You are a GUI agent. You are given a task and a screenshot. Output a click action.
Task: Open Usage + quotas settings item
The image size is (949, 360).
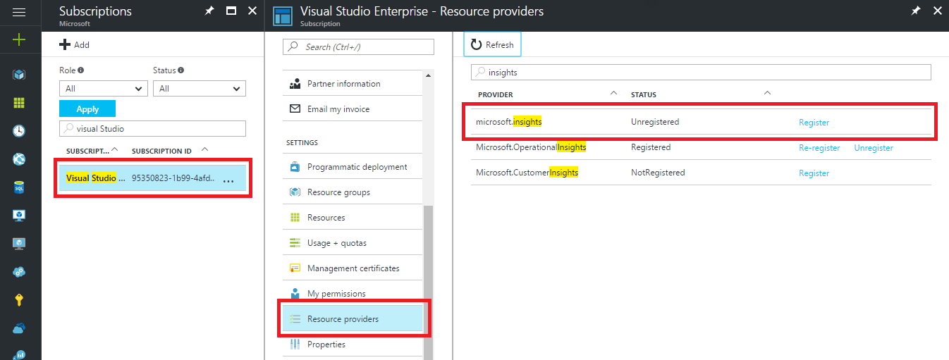coord(336,243)
